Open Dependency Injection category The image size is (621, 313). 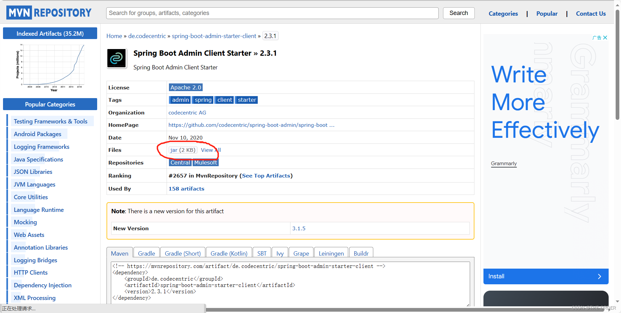pyautogui.click(x=43, y=285)
